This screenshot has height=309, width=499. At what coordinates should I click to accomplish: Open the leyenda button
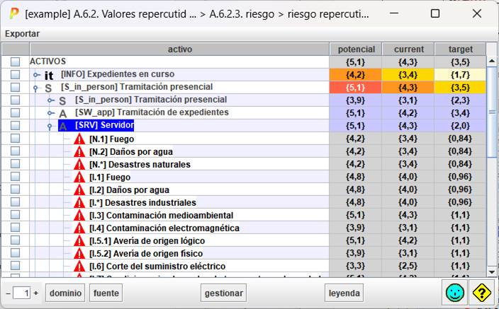click(x=344, y=293)
